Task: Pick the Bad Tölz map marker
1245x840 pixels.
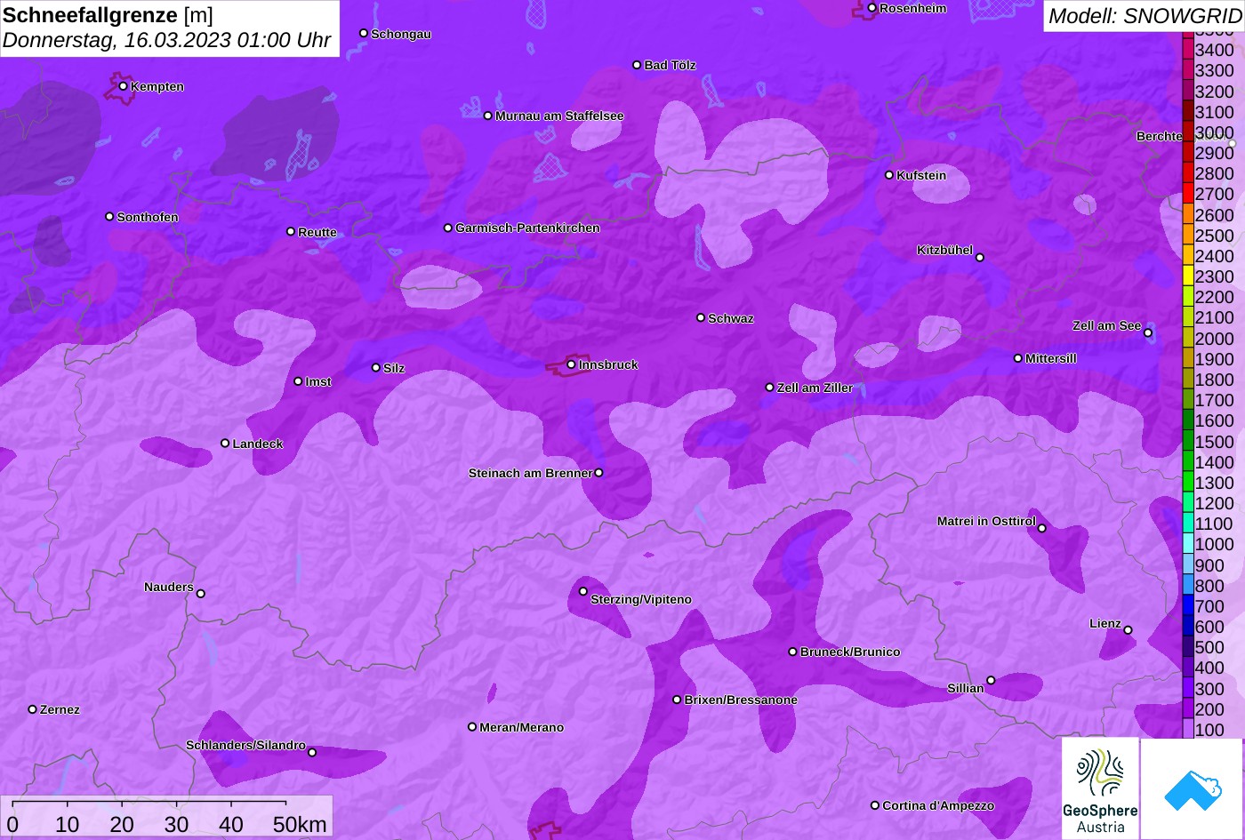Action: [x=637, y=65]
